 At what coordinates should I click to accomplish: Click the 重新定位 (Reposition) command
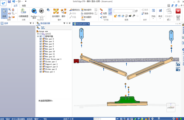(74, 10)
